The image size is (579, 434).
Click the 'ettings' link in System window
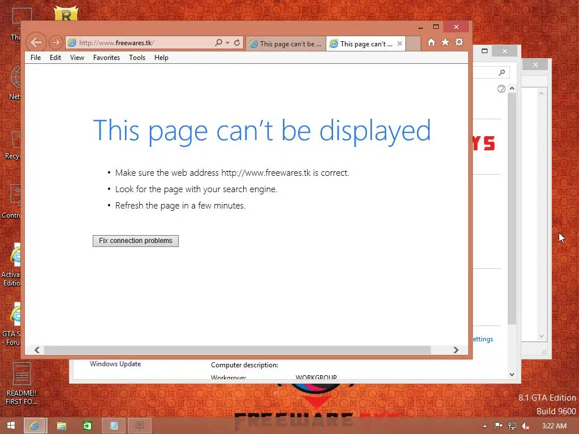click(483, 339)
